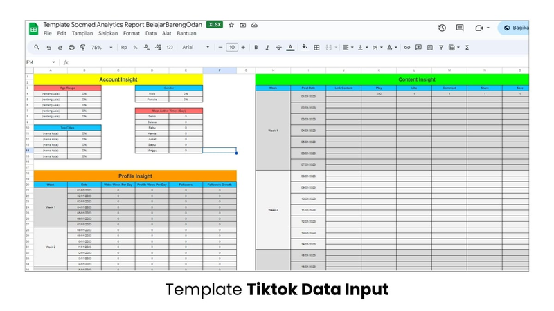Check the cloud save status icon
The image size is (554, 311).
(254, 25)
